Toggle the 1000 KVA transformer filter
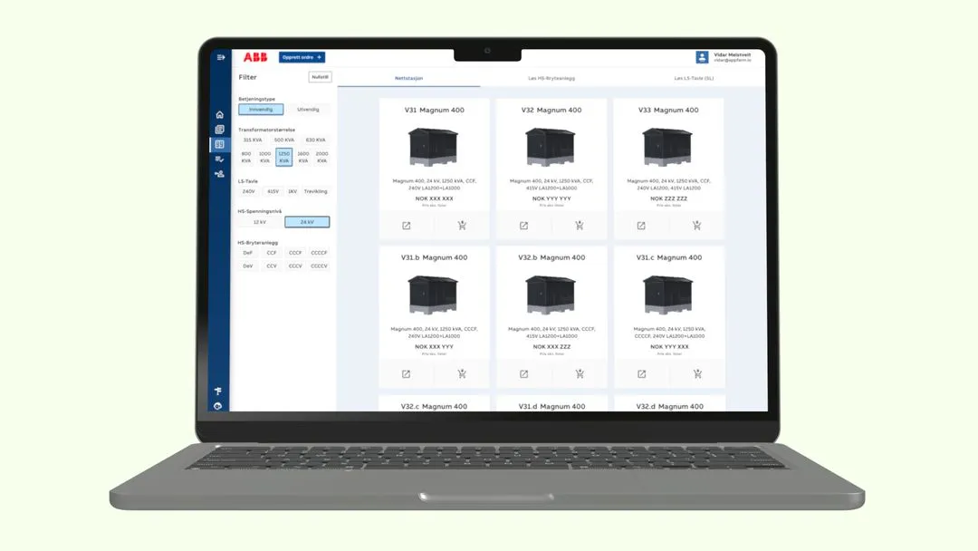Image resolution: width=978 pixels, height=551 pixels. (x=265, y=158)
